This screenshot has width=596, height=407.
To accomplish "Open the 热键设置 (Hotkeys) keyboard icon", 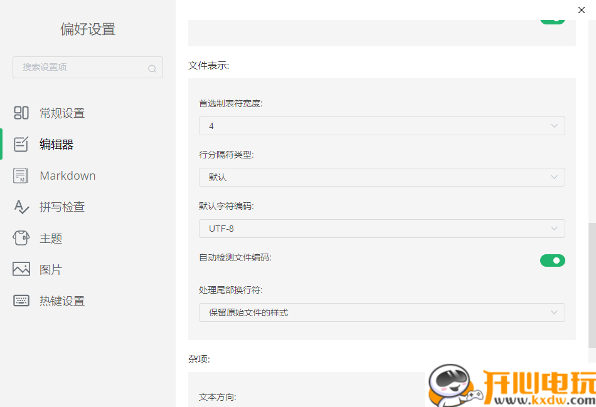I will click(x=21, y=301).
